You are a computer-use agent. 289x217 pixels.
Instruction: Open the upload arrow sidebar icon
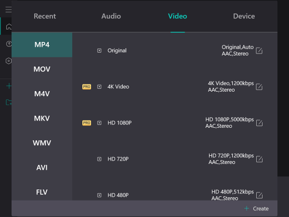pyautogui.click(x=9, y=44)
